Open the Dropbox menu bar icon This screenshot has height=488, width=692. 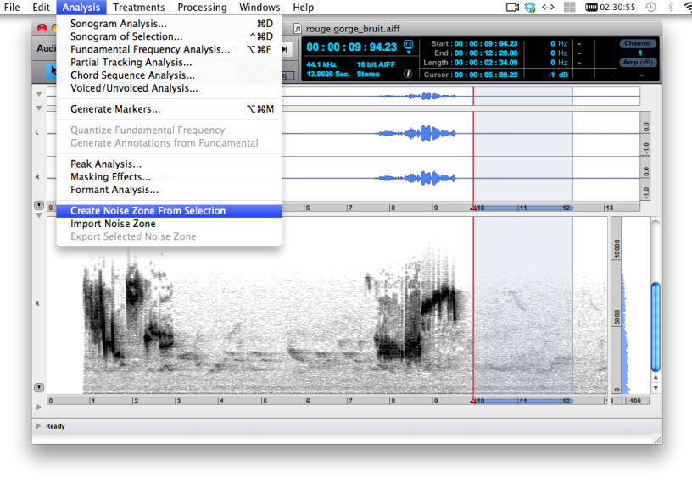pyautogui.click(x=530, y=7)
